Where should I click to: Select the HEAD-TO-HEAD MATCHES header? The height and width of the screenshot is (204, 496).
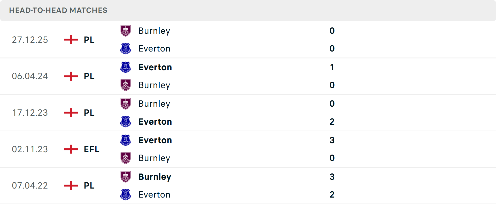click(58, 11)
